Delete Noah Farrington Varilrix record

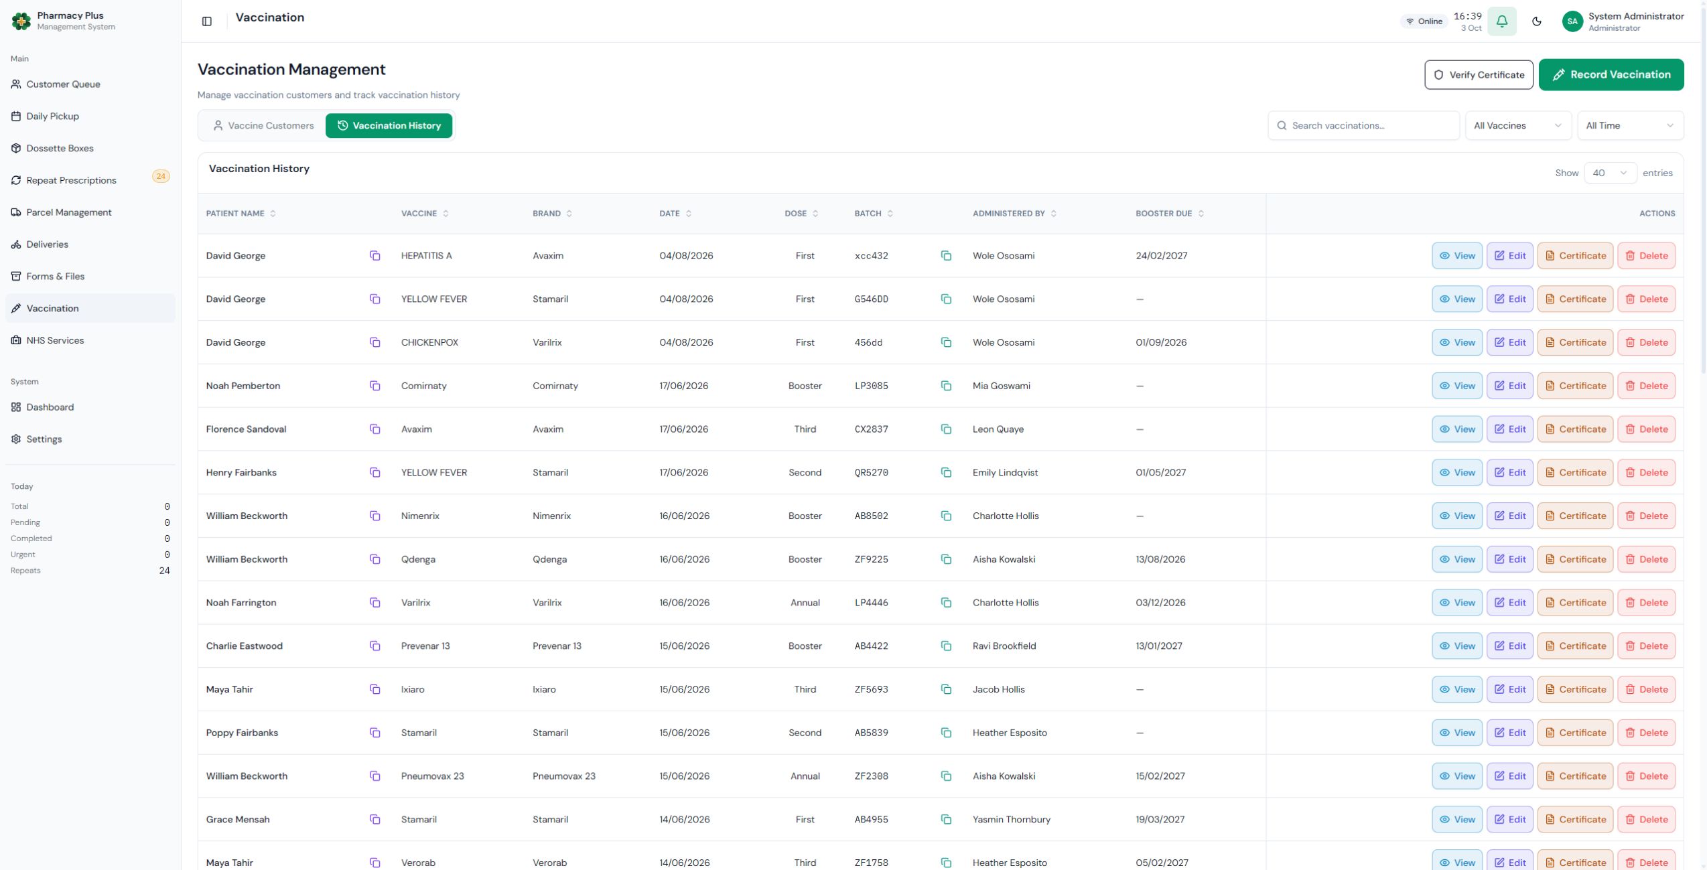(x=1646, y=603)
